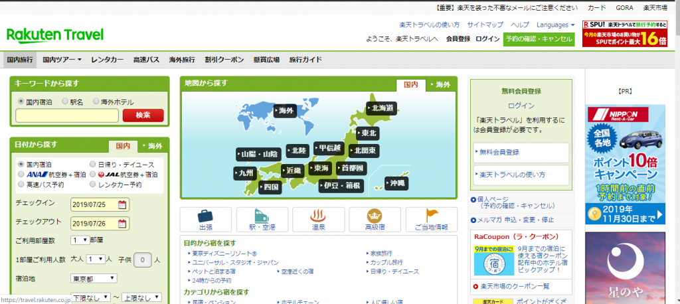The width and height of the screenshot is (680, 304).
Task: Click the ログイン header link
Action: click(x=487, y=39)
